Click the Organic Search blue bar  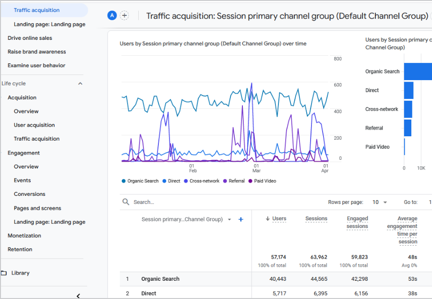point(418,72)
